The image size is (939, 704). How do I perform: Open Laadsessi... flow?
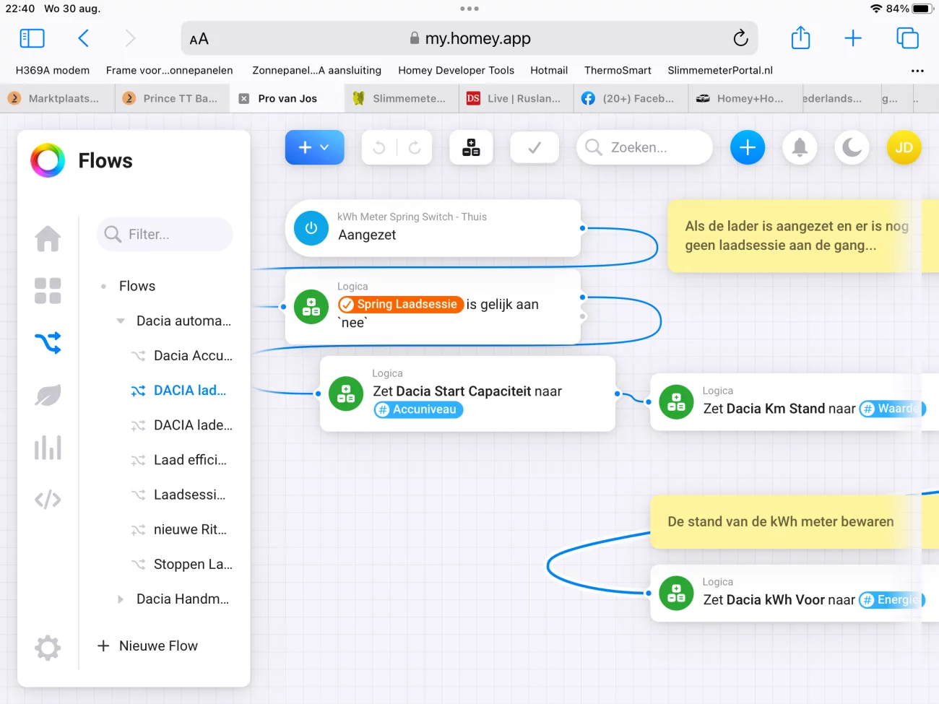pos(179,494)
